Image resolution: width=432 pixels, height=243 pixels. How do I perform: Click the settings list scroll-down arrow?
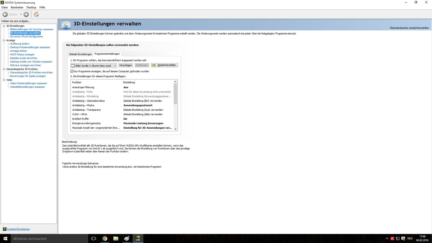coord(175,129)
